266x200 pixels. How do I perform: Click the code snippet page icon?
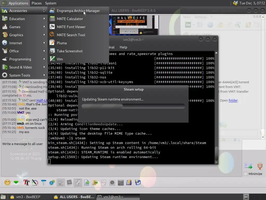click(104, 183)
